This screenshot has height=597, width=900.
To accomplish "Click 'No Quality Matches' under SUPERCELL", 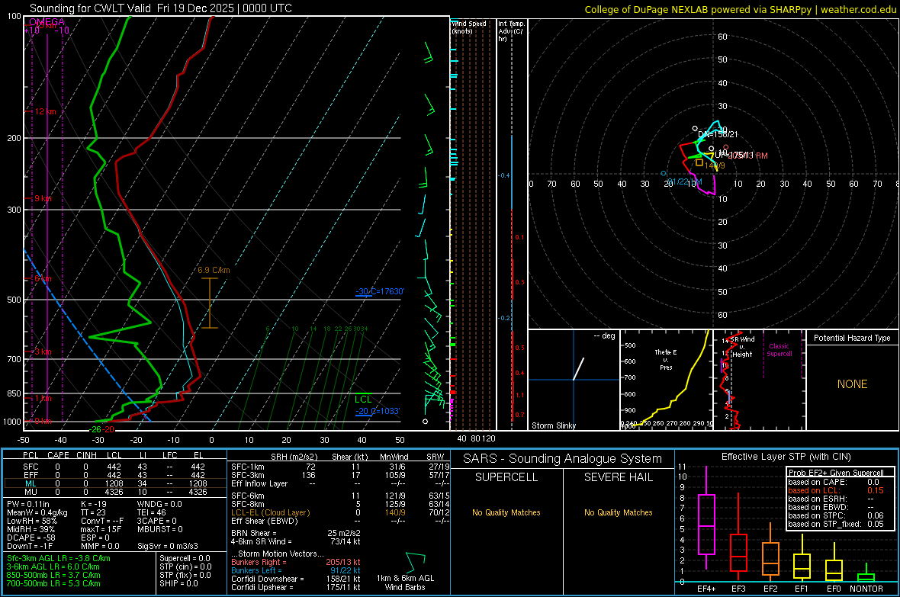I will click(506, 512).
